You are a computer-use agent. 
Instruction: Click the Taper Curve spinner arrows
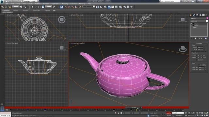(204, 49)
